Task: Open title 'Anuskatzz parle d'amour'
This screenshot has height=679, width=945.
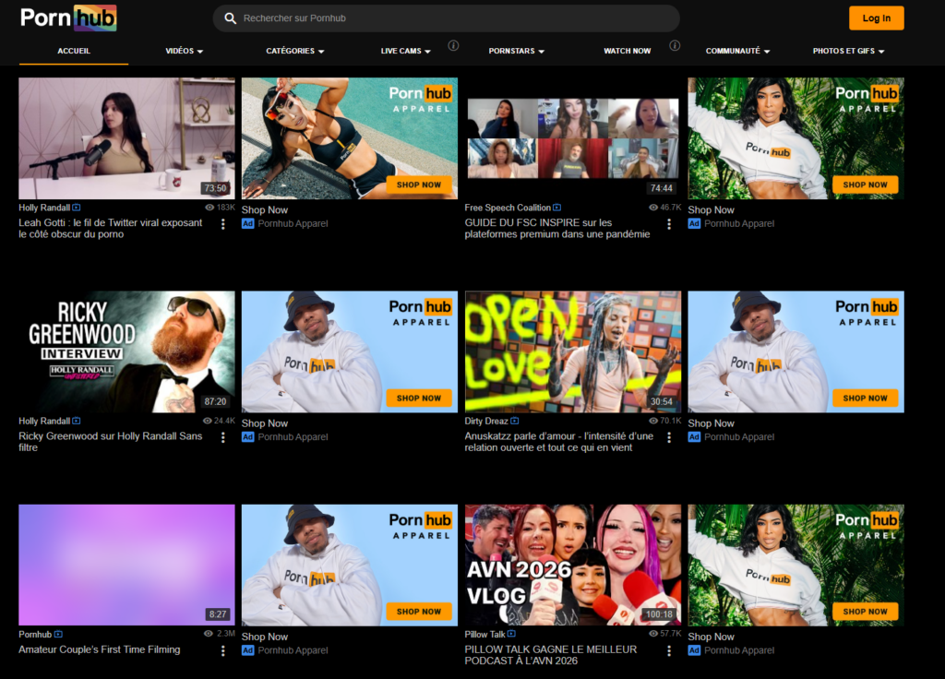Action: 558,442
